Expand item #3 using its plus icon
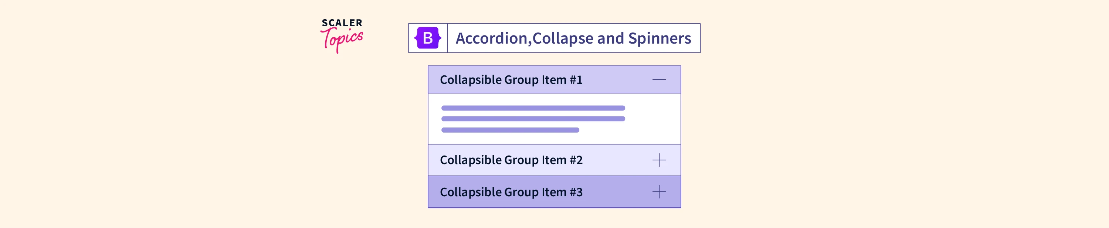1109x228 pixels. [x=659, y=192]
